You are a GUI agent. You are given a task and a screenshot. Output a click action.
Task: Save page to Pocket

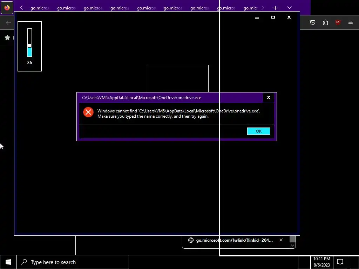click(312, 22)
